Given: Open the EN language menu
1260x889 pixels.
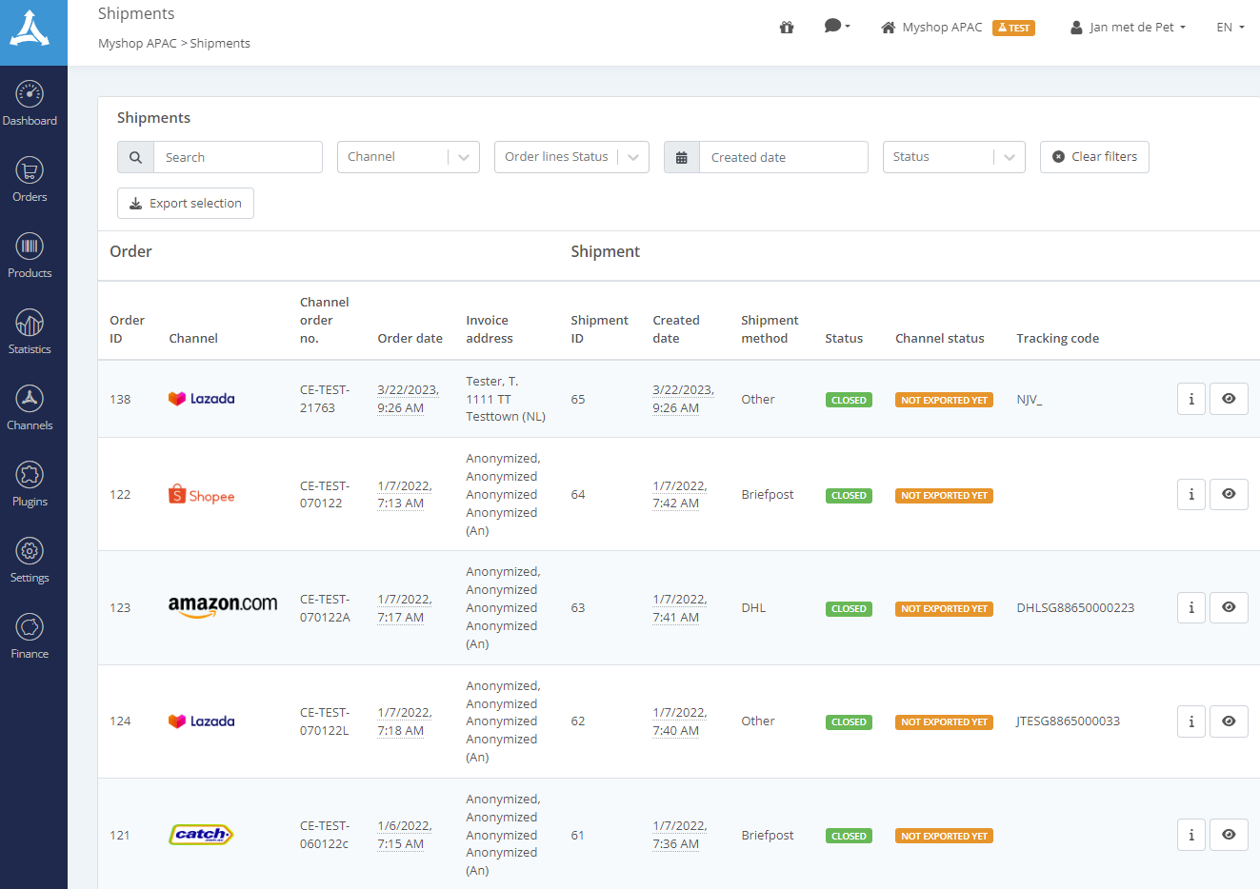Looking at the screenshot, I should point(1230,27).
